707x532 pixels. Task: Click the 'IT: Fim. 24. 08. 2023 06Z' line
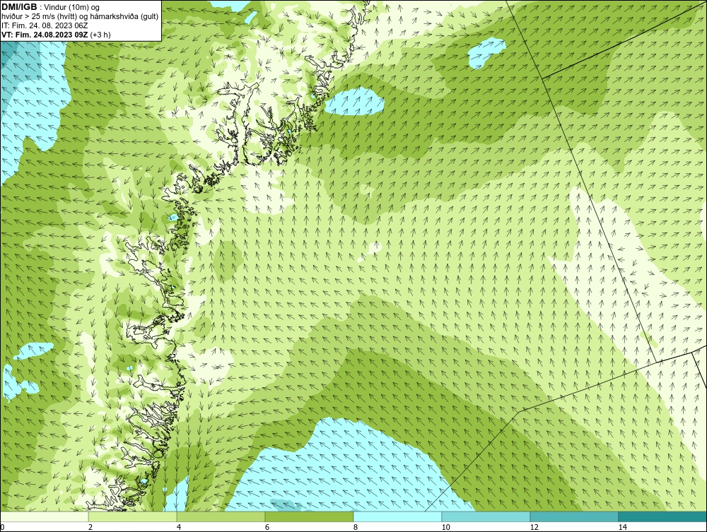click(45, 25)
